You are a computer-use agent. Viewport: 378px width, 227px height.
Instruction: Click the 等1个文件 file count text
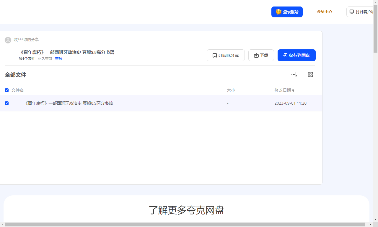[27, 59]
